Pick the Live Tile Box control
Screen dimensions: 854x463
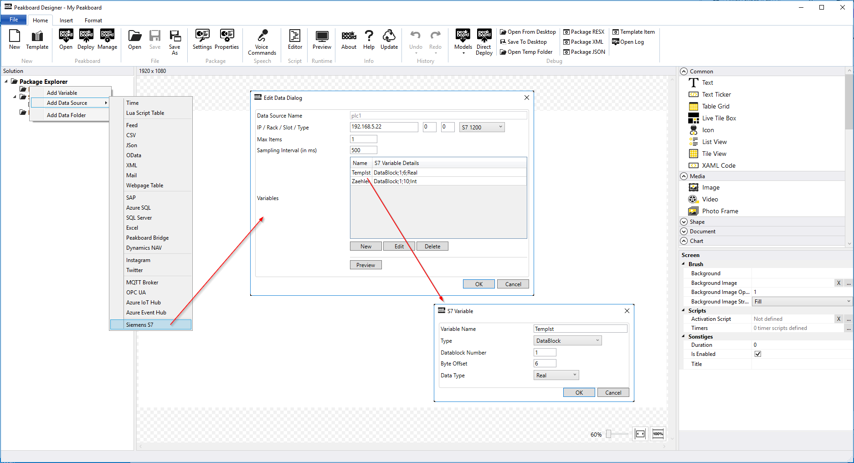click(x=719, y=118)
